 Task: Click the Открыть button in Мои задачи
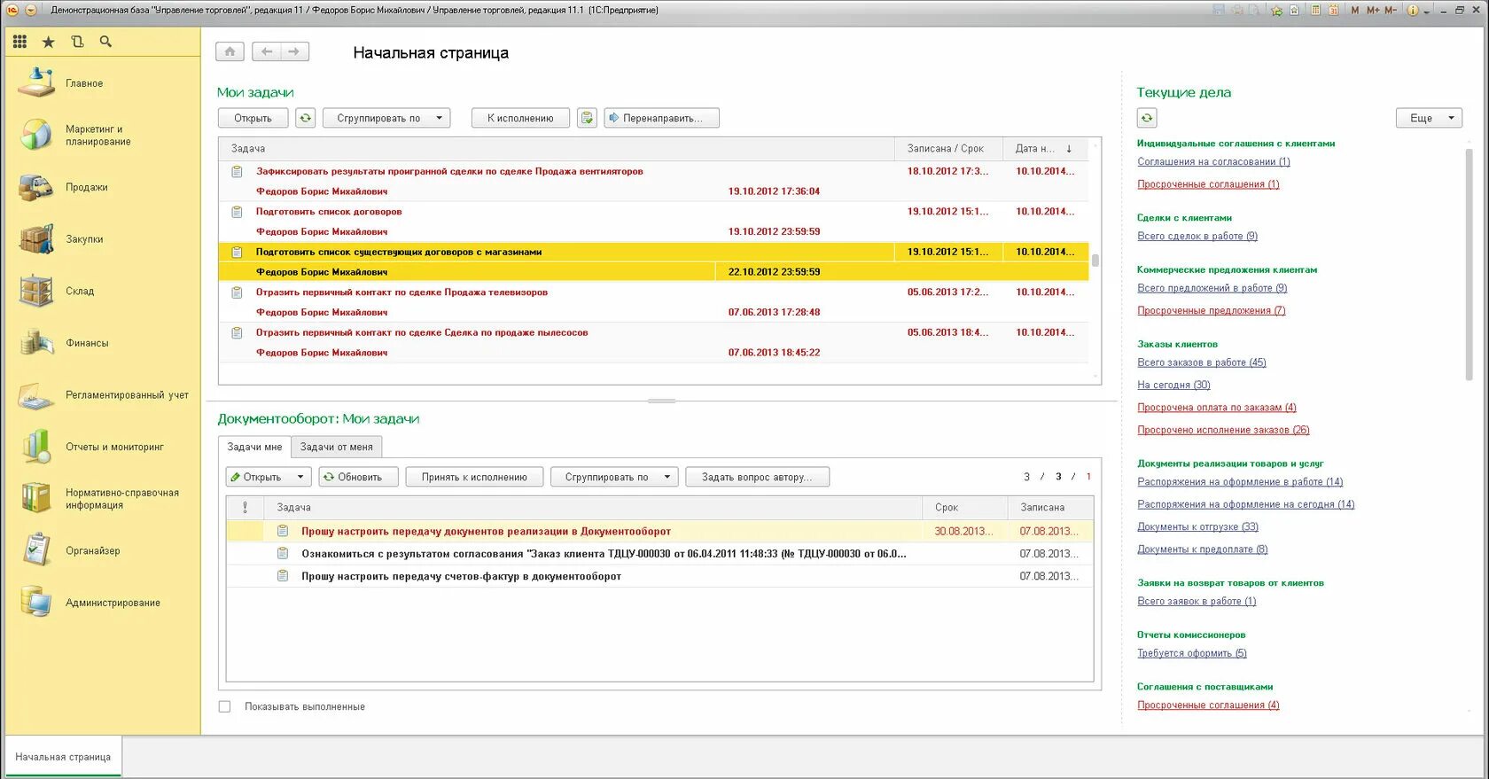[253, 118]
